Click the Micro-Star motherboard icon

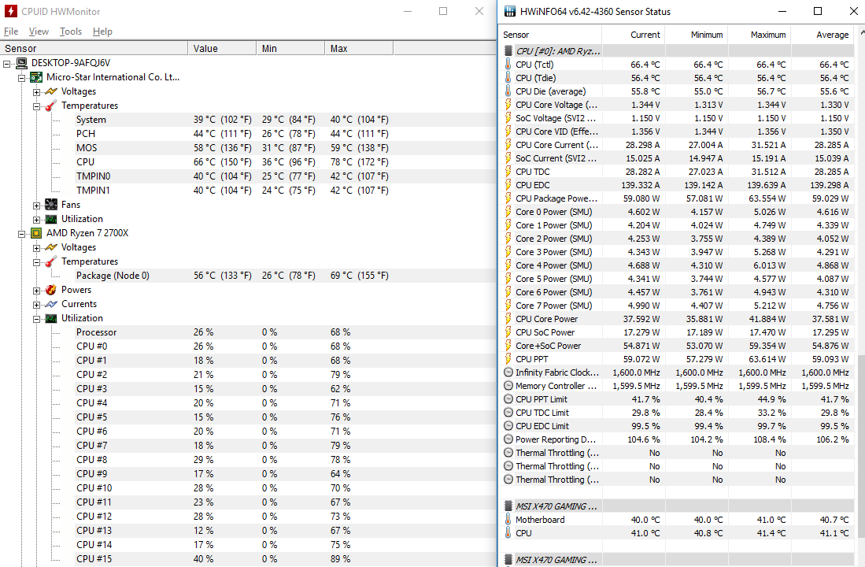[x=36, y=77]
